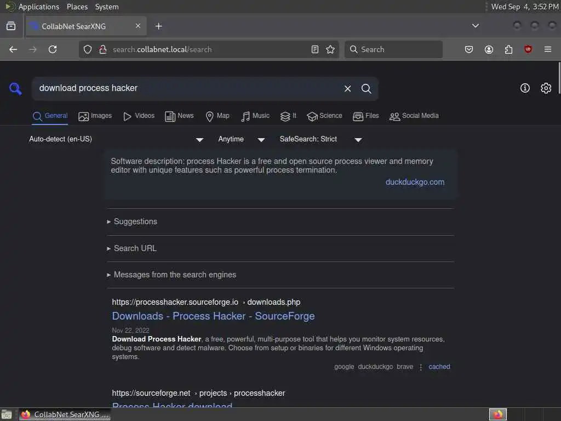This screenshot has width=561, height=421.
Task: Open the System menu
Action: pyautogui.click(x=107, y=7)
